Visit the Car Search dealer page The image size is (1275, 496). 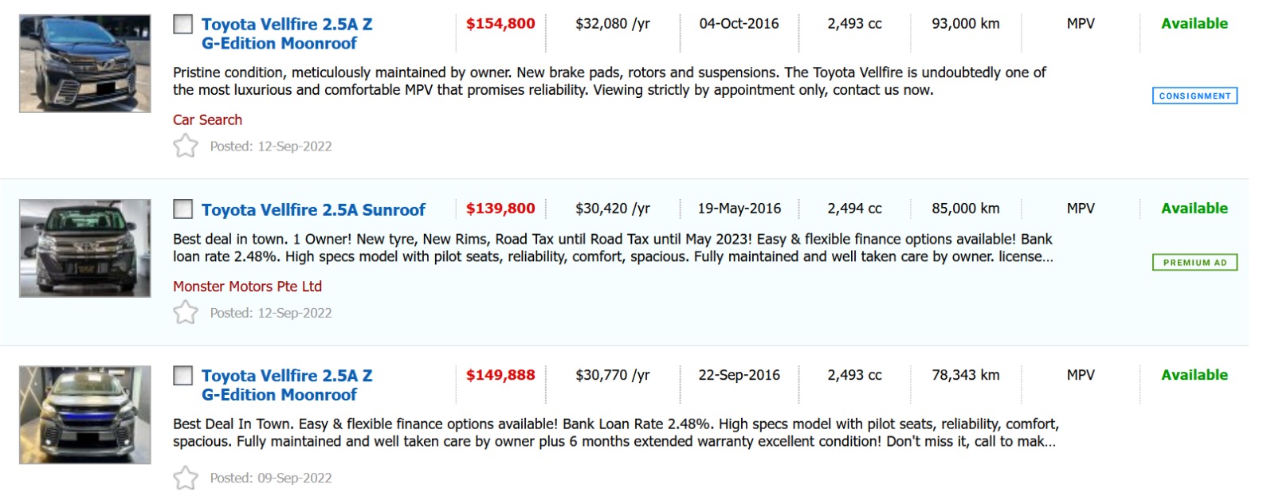207,120
